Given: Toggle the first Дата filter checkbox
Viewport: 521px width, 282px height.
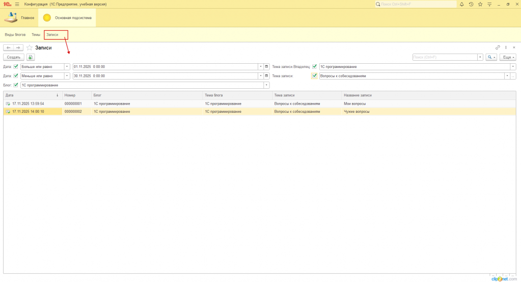Looking at the screenshot, I should (x=16, y=66).
